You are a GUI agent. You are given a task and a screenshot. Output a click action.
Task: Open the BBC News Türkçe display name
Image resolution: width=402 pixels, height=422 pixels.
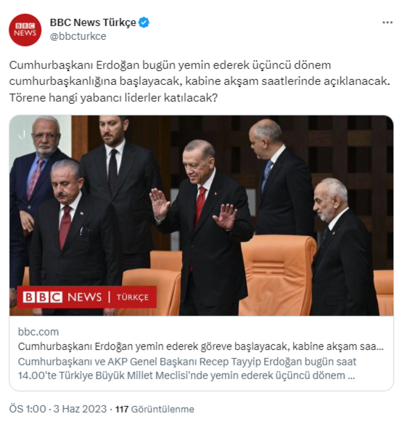click(x=93, y=23)
